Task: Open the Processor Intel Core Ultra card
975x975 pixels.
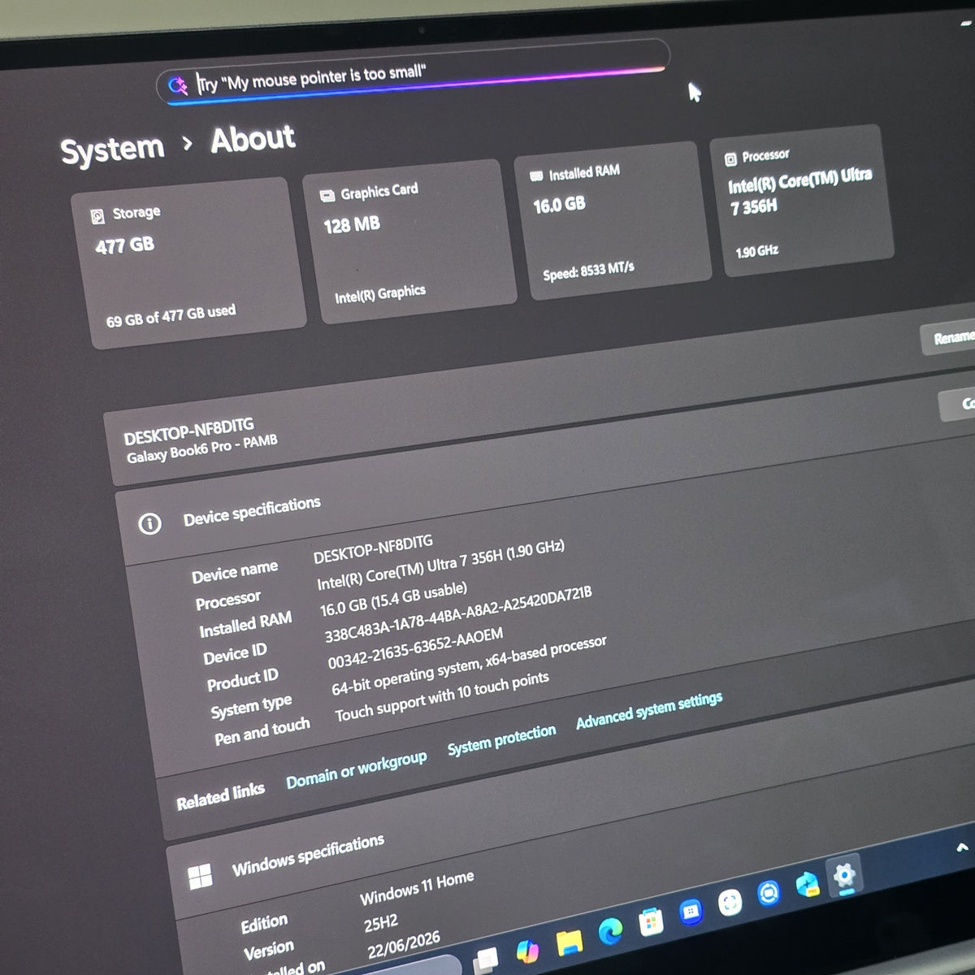Action: 801,201
